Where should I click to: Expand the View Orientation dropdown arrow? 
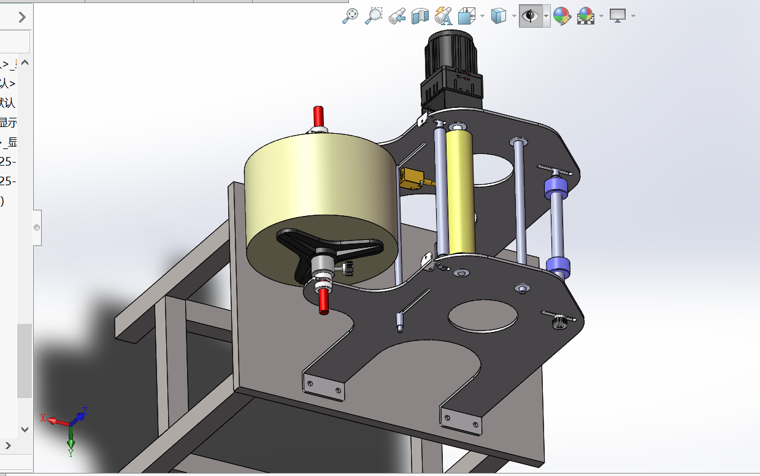(x=482, y=16)
